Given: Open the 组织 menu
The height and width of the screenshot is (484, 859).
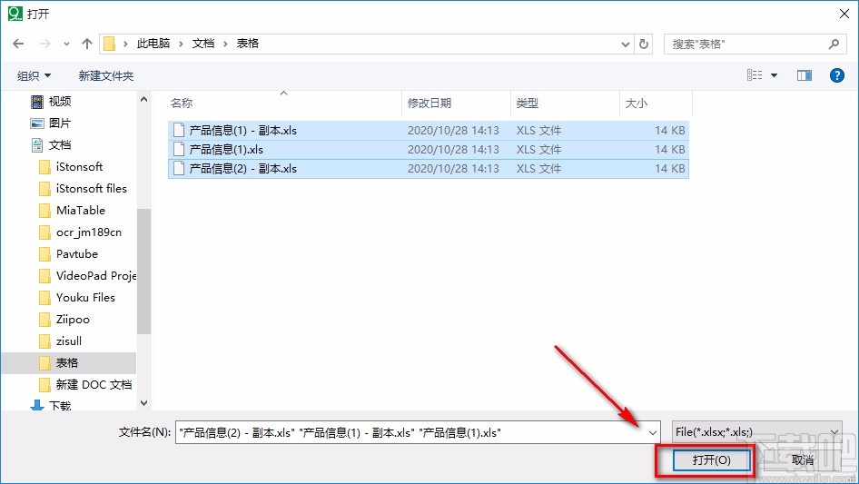Looking at the screenshot, I should coord(34,75).
